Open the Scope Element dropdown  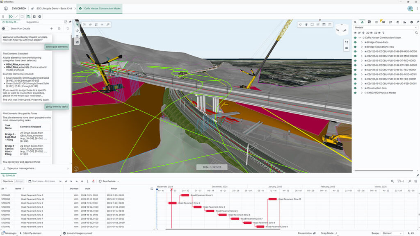[x=392, y=233]
